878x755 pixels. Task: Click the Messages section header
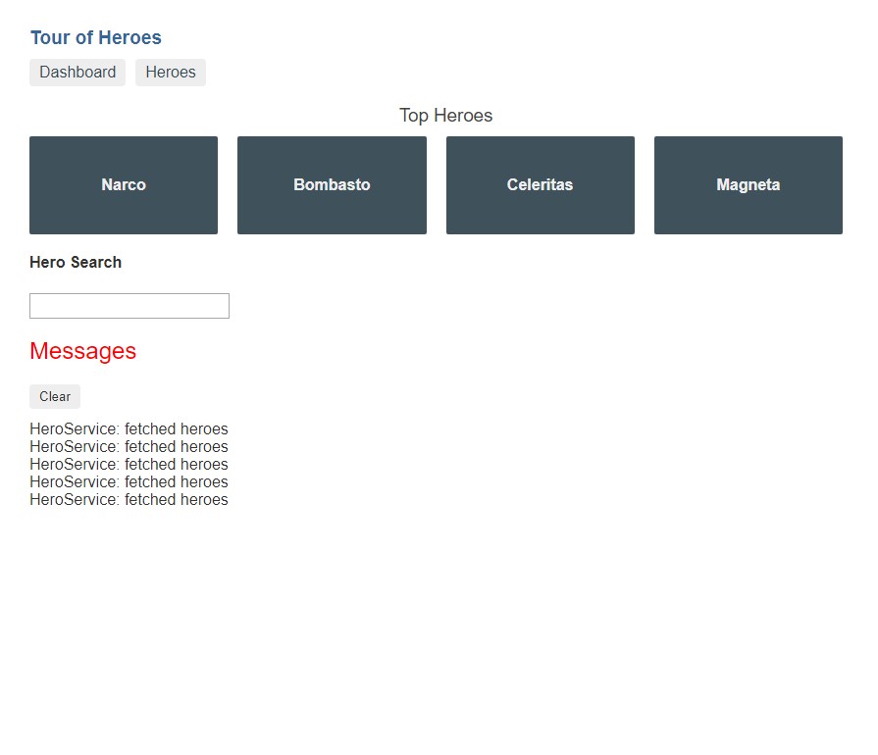[x=82, y=351]
